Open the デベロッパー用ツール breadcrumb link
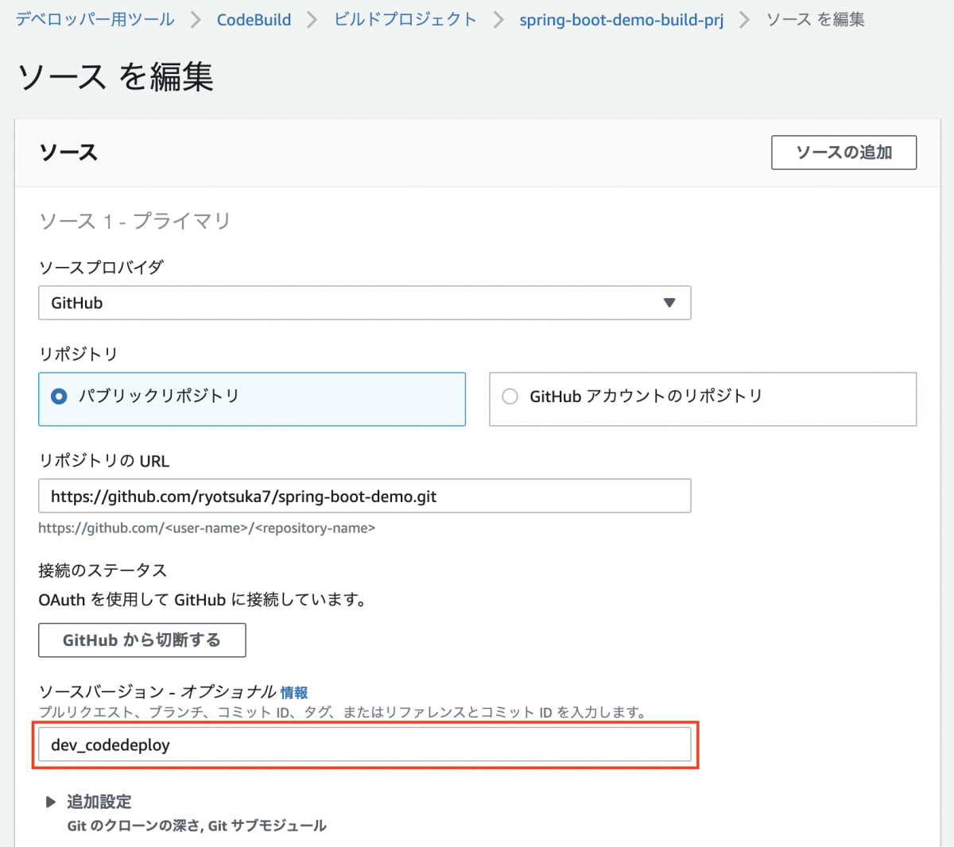The image size is (954, 847). [95, 19]
